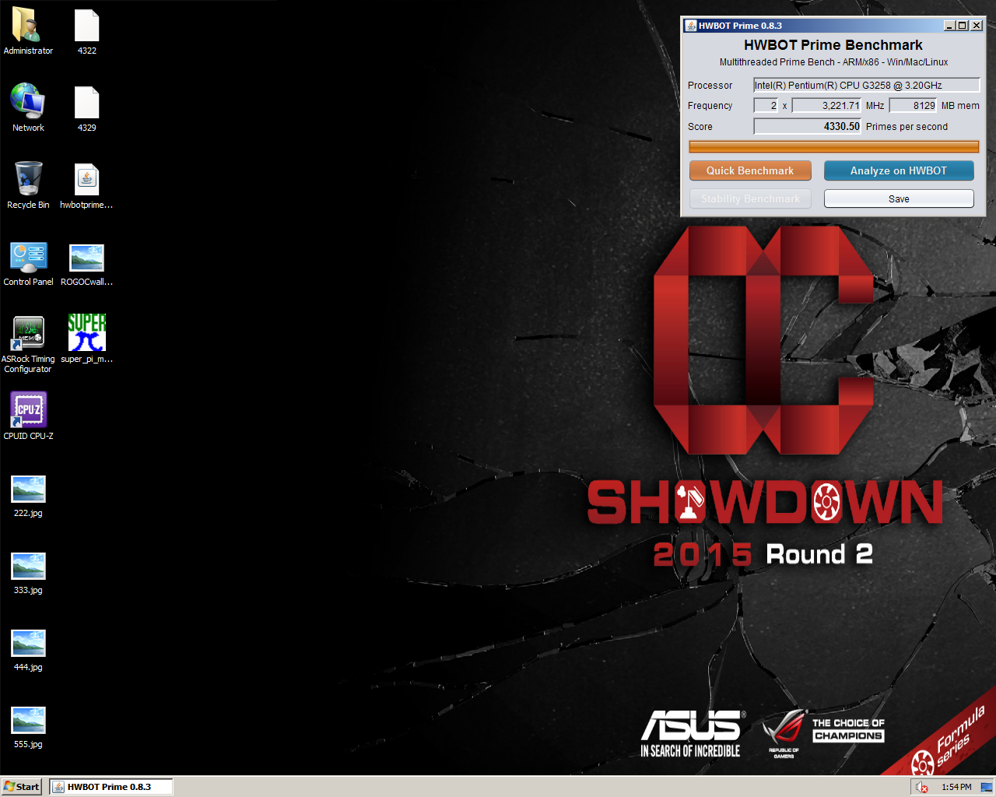Viewport: 996px width, 797px height.
Task: Click the Multithreaded Prime Bench subtitle text
Action: click(x=833, y=62)
